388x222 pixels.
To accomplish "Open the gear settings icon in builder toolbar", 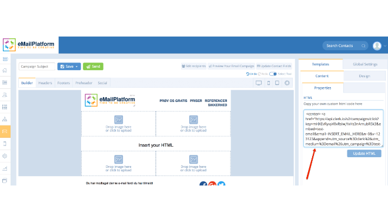I will tap(287, 83).
